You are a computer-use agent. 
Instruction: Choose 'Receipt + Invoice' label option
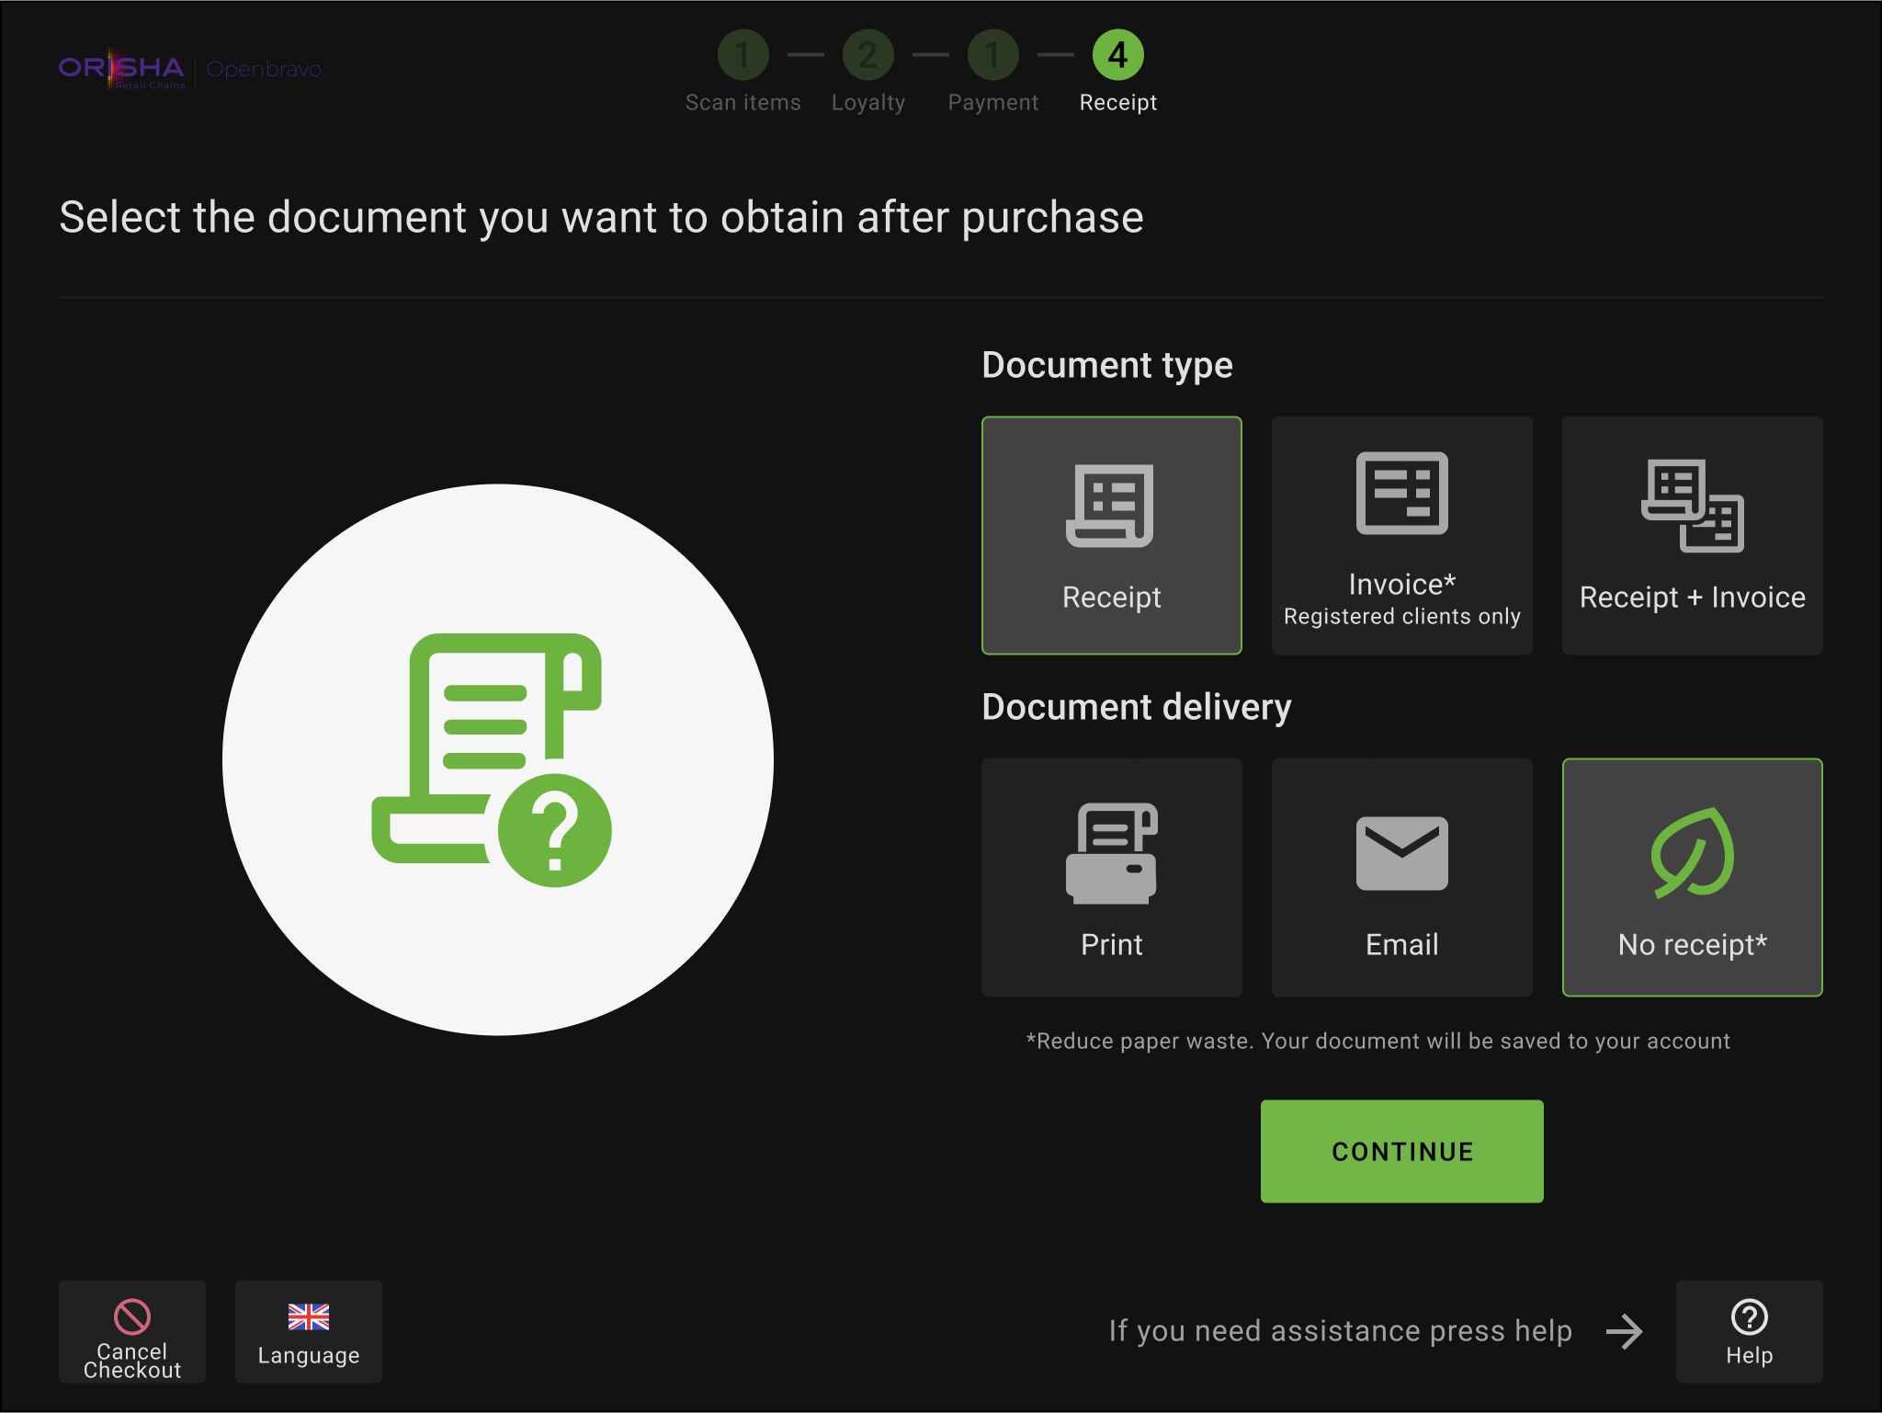point(1692,598)
